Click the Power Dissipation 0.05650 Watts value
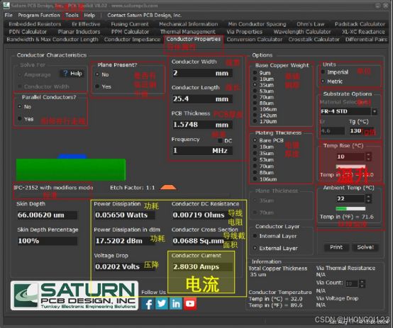 [x=125, y=215]
